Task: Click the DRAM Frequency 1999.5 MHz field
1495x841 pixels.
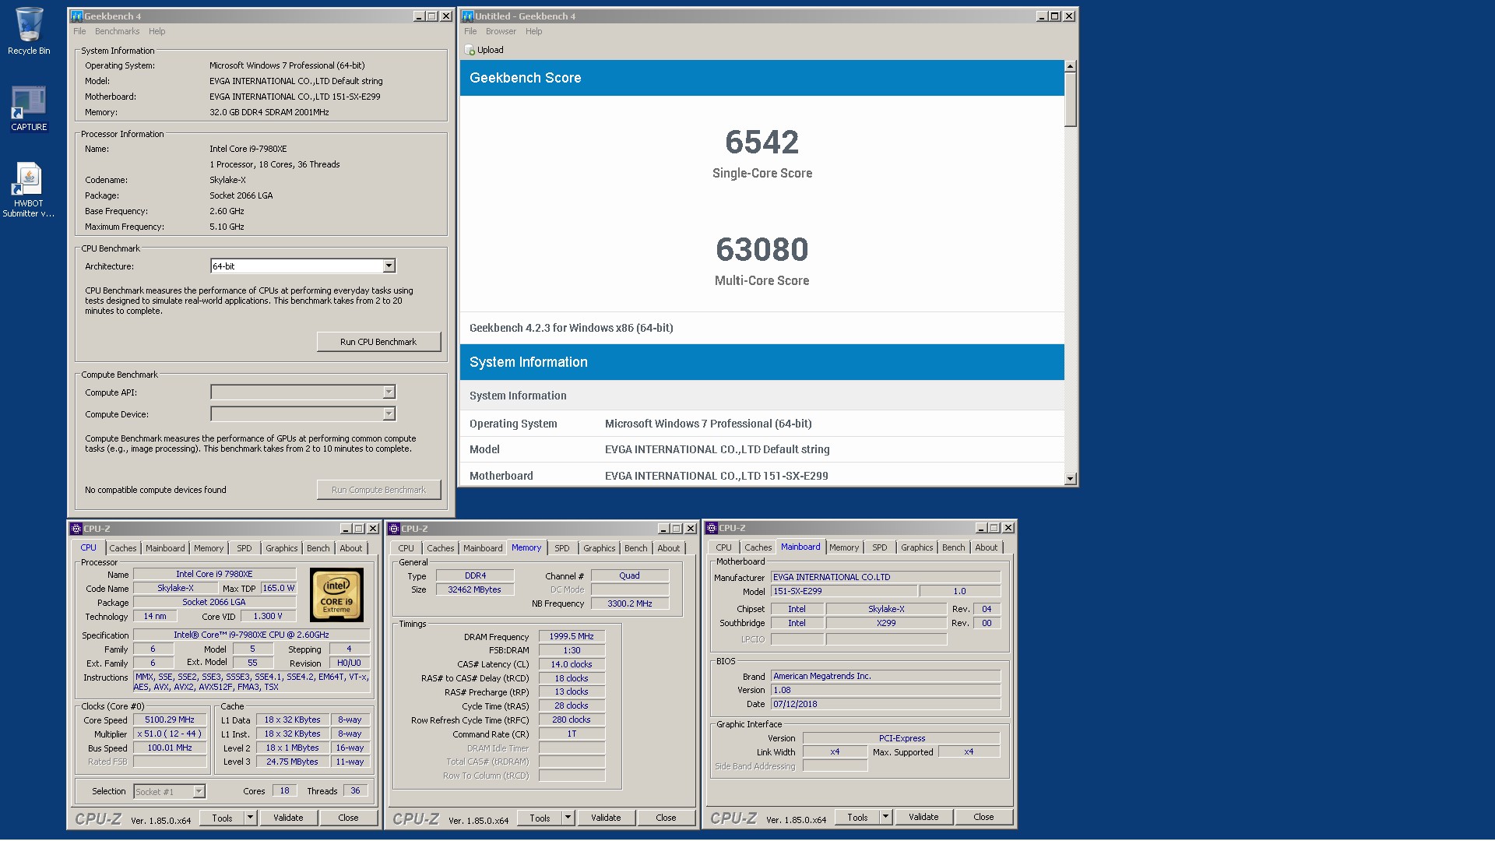Action: (x=572, y=637)
